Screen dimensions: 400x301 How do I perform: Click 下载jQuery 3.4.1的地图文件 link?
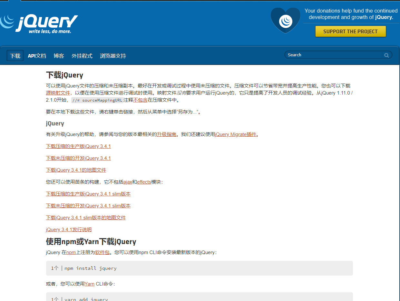[x=76, y=170]
